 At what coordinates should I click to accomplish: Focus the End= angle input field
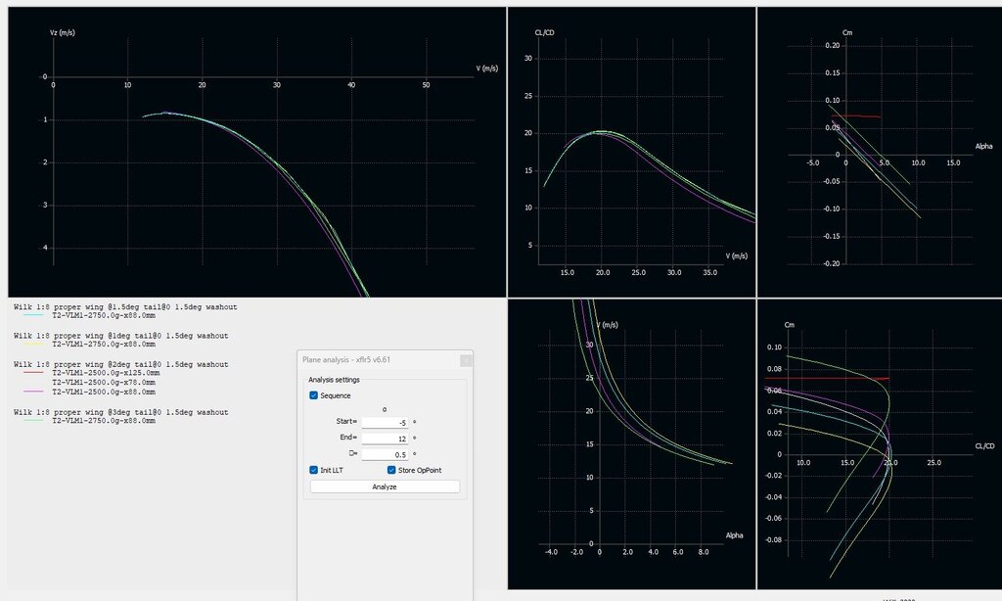tap(385, 438)
